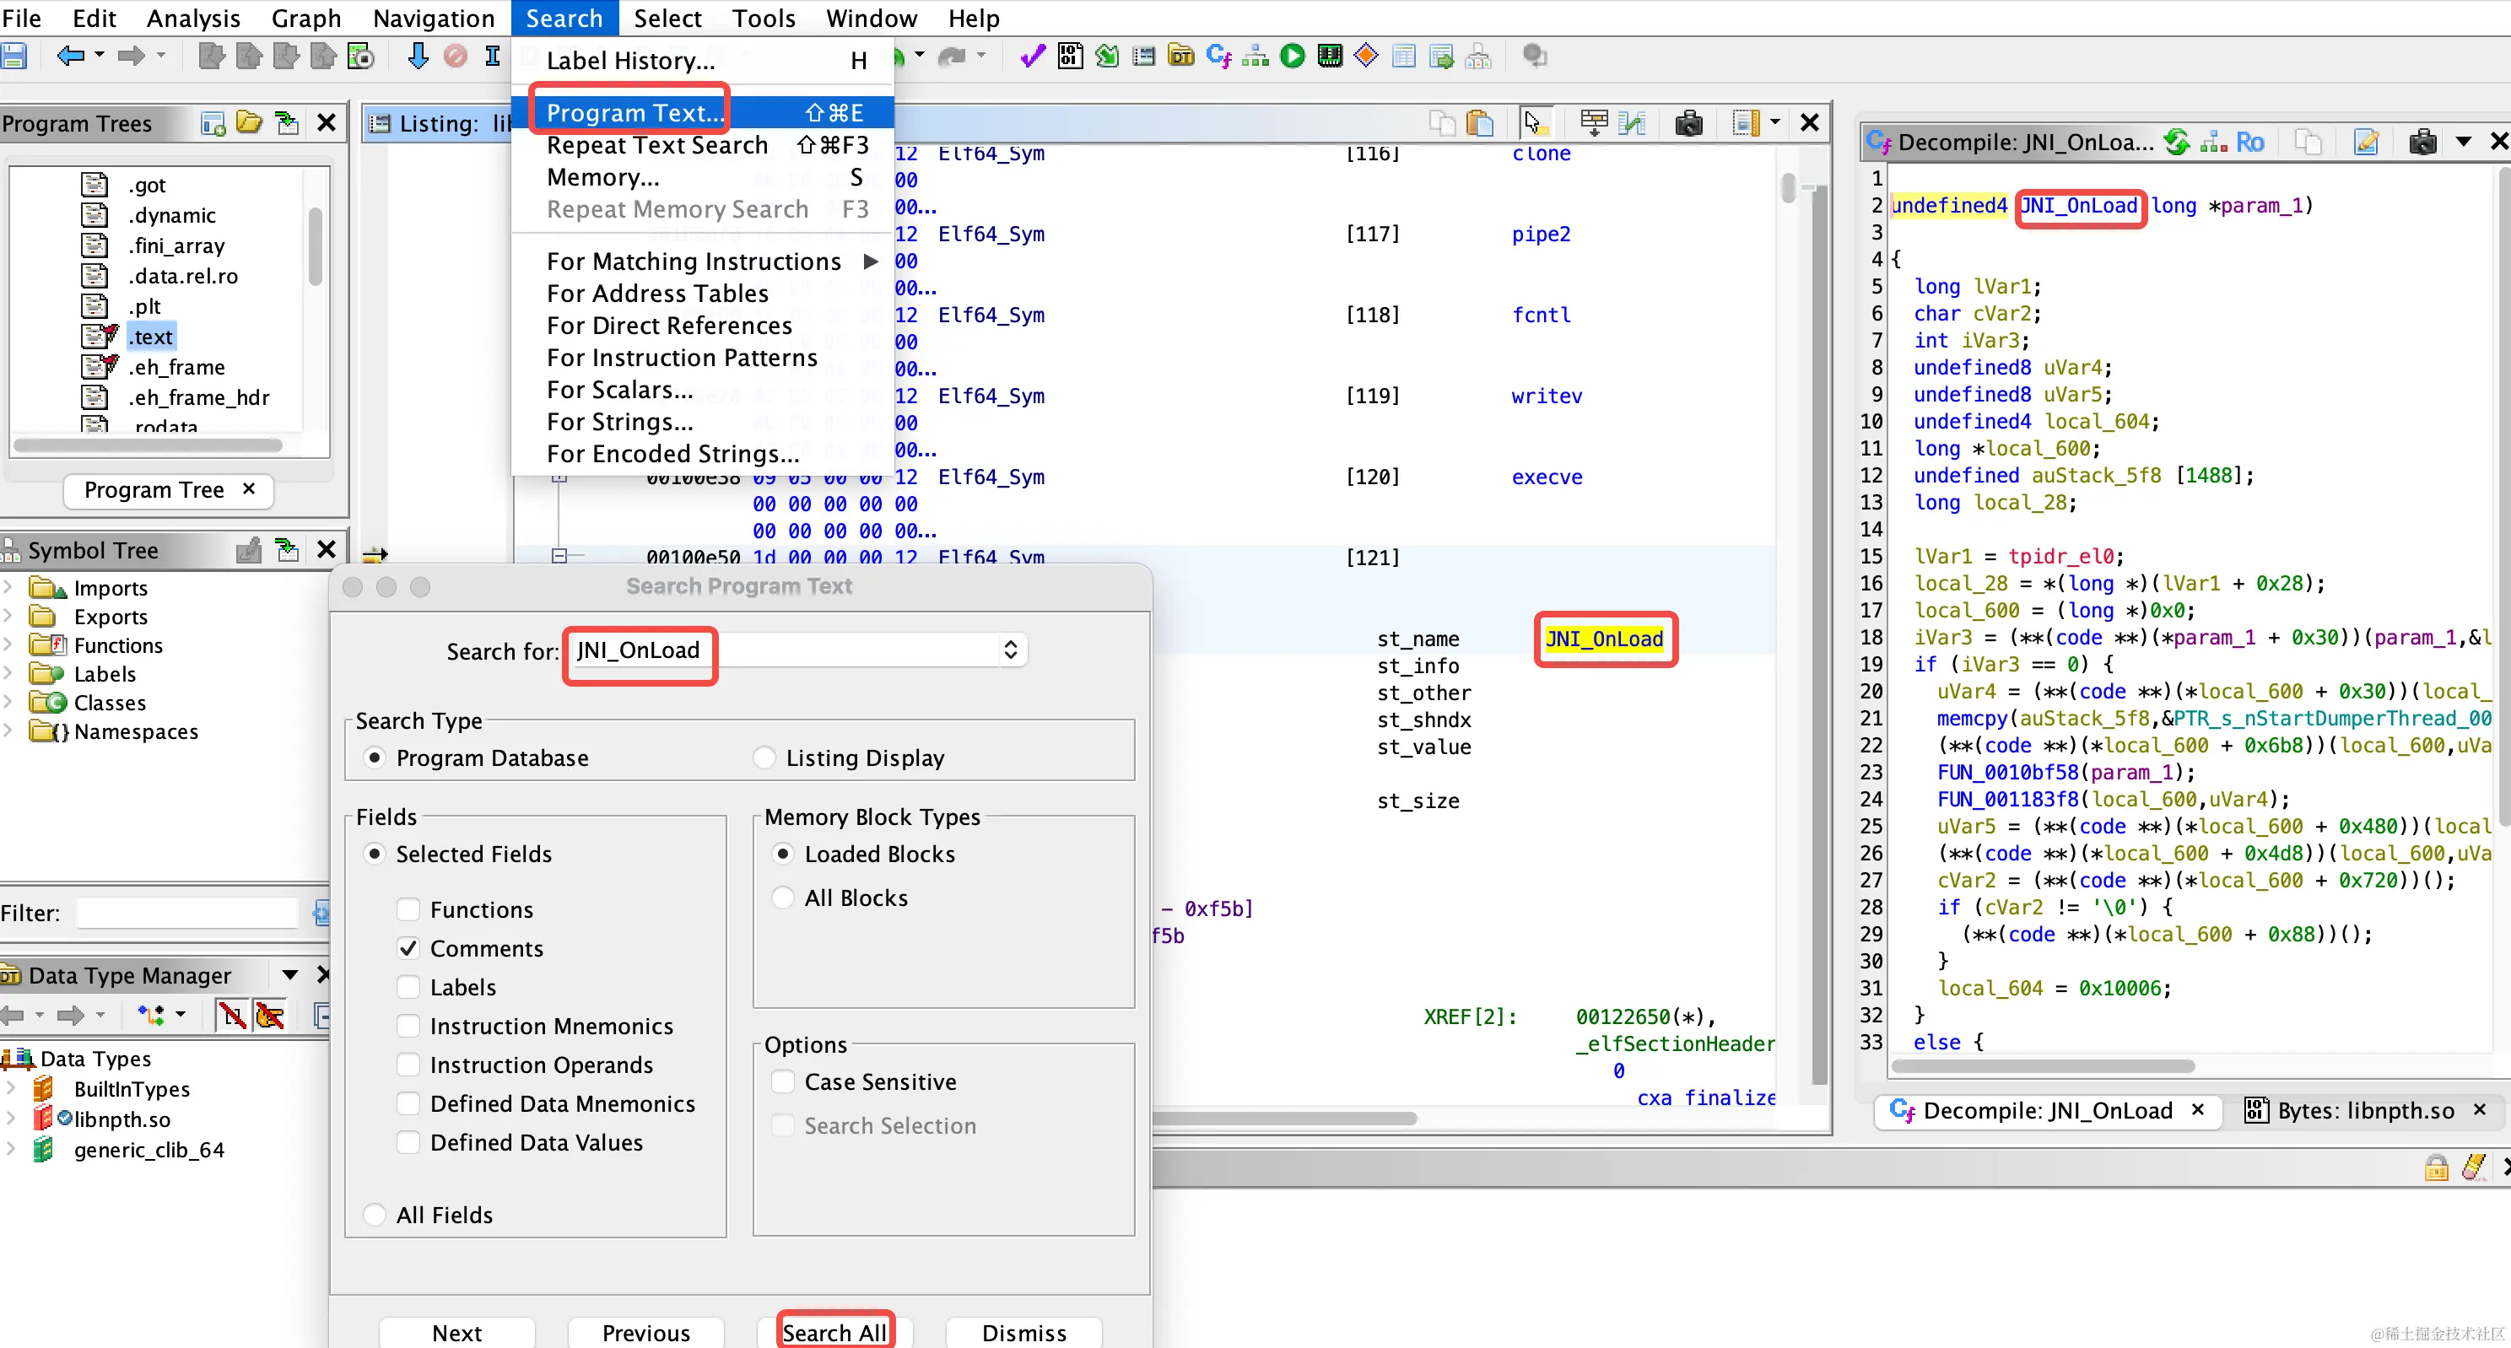Viewport: 2511px width, 1348px height.
Task: Open the Analysis menu
Action: point(193,18)
